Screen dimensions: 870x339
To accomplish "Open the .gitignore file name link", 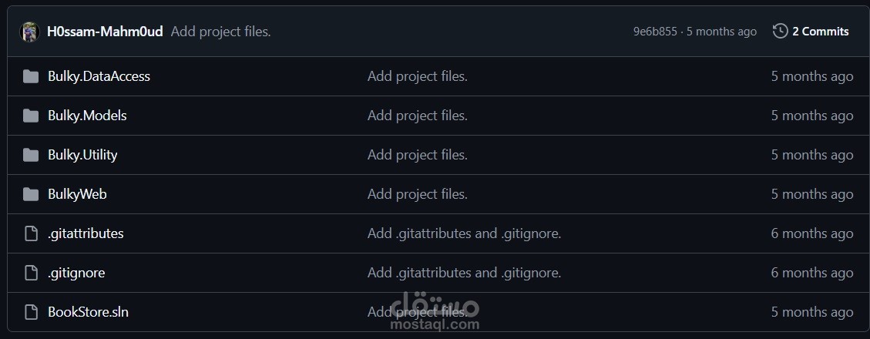I will pyautogui.click(x=76, y=273).
